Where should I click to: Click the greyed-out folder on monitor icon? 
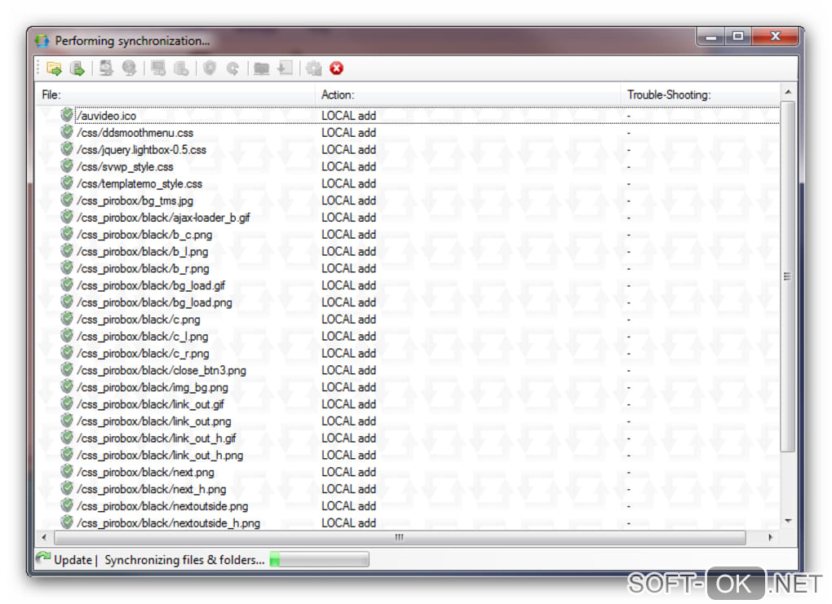(262, 68)
